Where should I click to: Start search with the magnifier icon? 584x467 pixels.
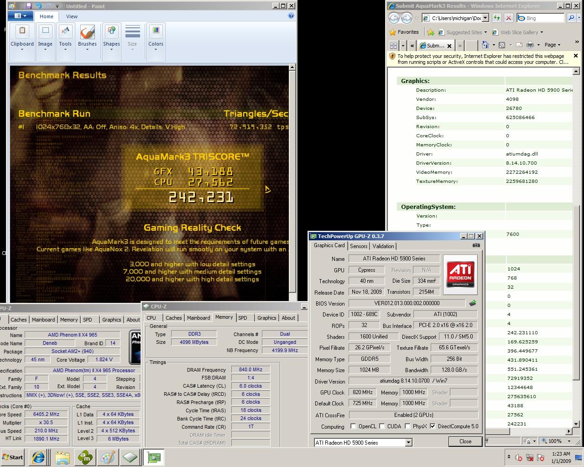tap(571, 18)
